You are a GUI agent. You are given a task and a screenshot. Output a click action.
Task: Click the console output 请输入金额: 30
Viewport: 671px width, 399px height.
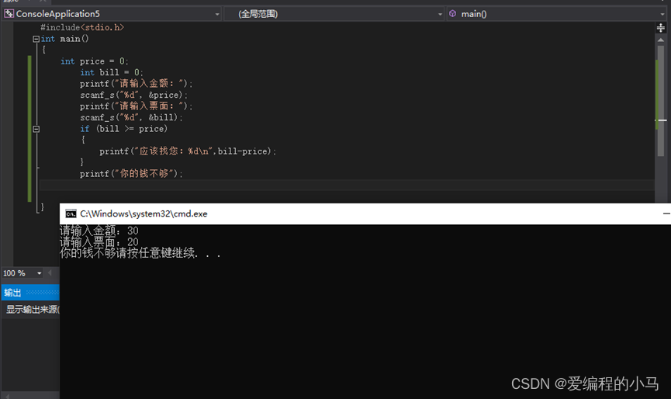(99, 231)
